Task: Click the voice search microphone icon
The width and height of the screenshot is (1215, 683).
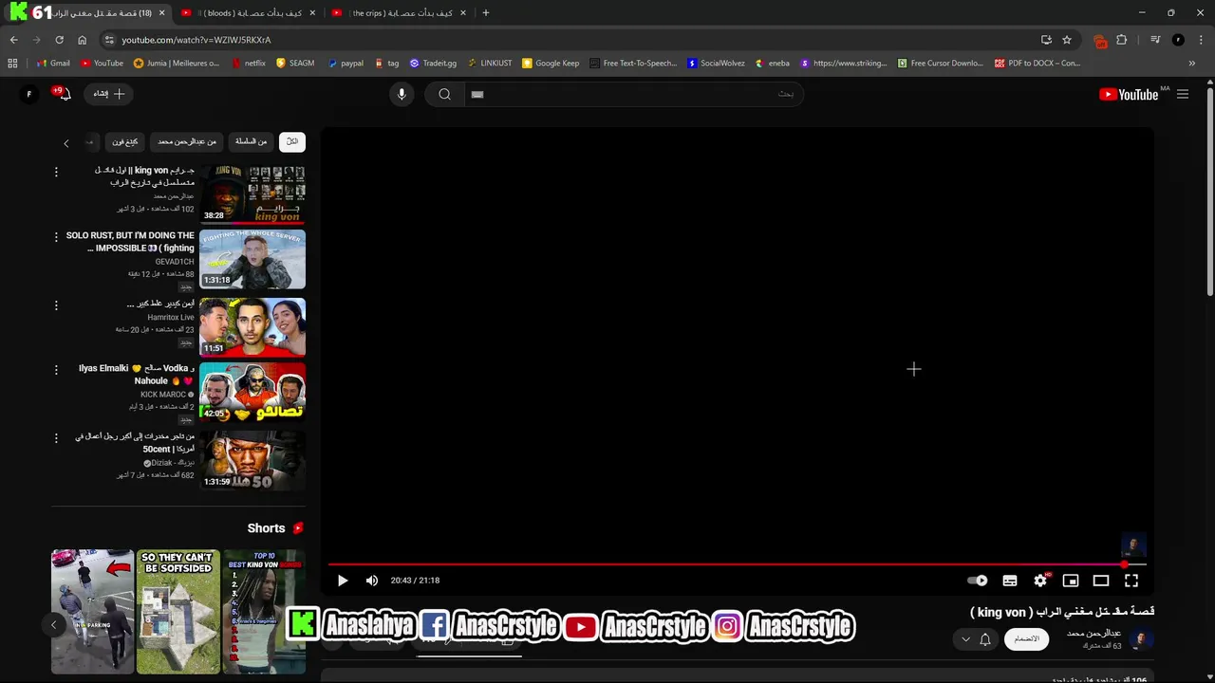Action: (402, 94)
